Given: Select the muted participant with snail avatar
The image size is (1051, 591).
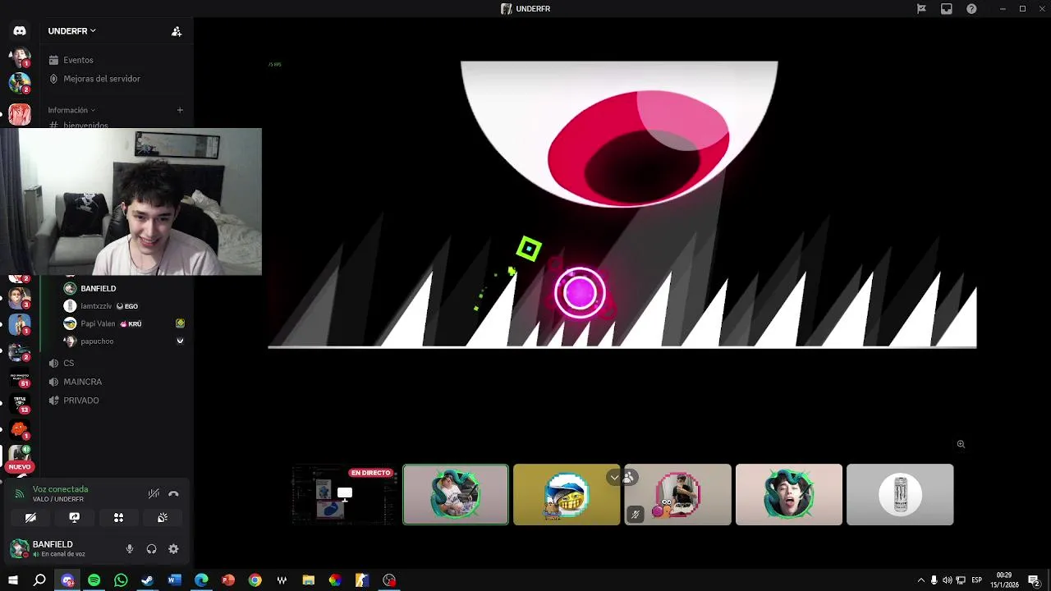Looking at the screenshot, I should pos(677,494).
